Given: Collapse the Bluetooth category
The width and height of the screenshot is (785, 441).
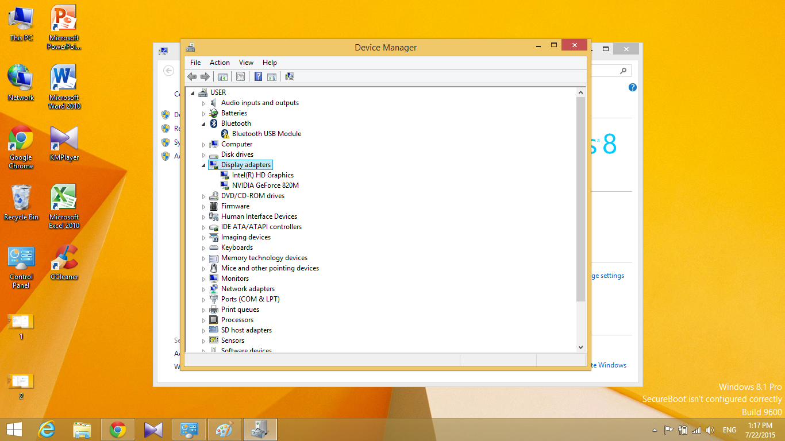Looking at the screenshot, I should point(203,124).
